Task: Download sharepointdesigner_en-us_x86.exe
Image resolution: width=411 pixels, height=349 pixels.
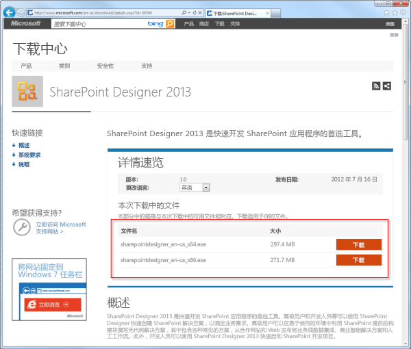Action: coord(359,260)
